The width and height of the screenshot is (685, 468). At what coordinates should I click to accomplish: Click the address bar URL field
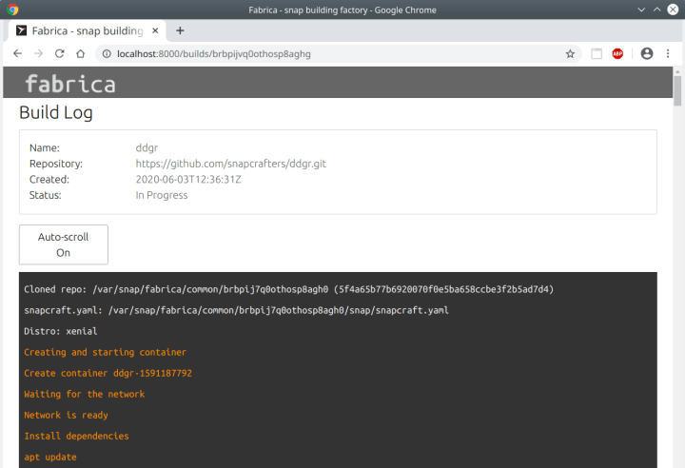pyautogui.click(x=339, y=54)
